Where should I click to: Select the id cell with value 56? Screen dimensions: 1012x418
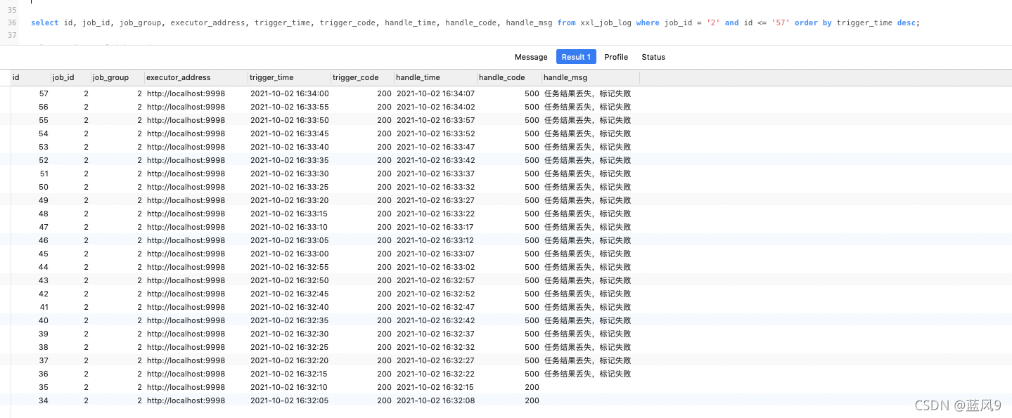pos(44,107)
